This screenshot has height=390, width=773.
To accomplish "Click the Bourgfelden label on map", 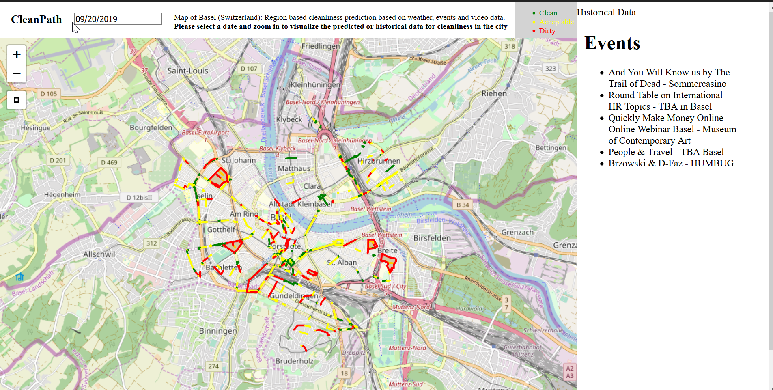I will point(151,128).
